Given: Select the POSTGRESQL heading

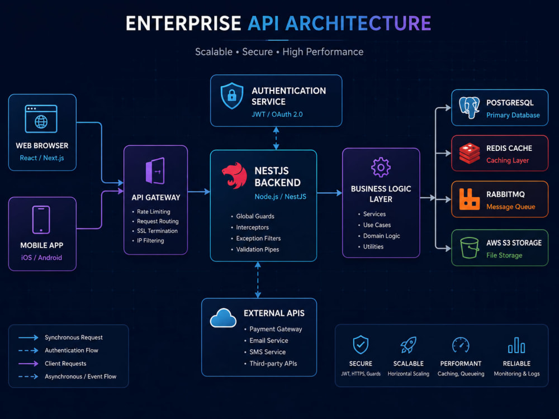Looking at the screenshot, I should [x=510, y=103].
